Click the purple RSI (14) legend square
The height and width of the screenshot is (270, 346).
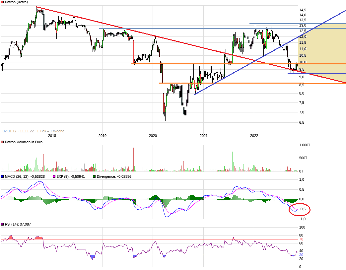point(3,225)
